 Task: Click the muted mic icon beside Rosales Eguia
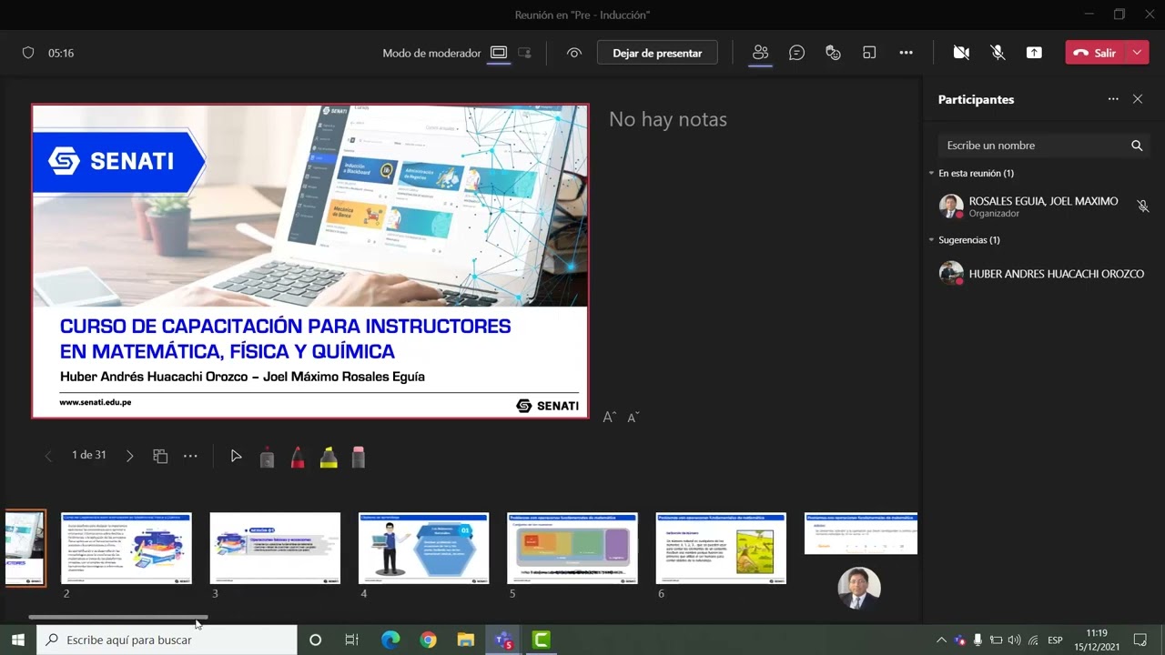pyautogui.click(x=1143, y=207)
